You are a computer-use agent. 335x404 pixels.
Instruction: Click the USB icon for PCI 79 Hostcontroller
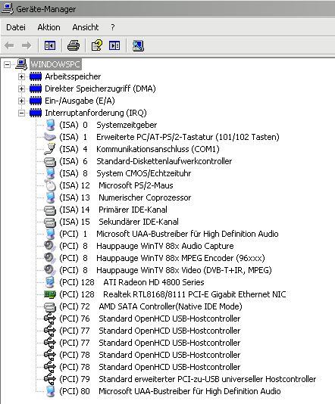pyautogui.click(x=50, y=379)
